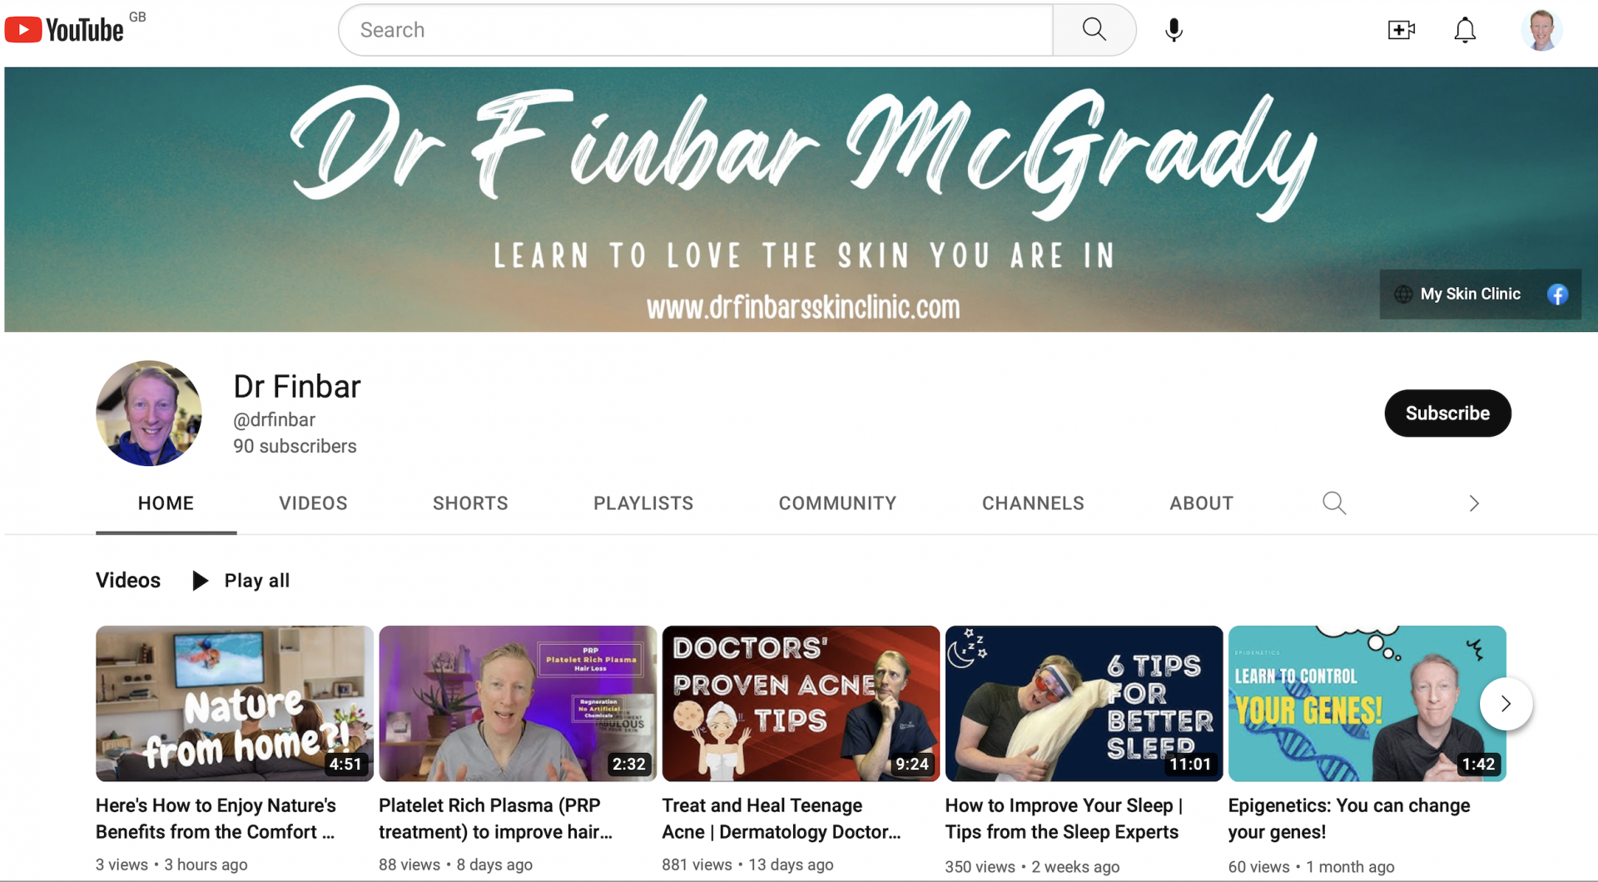This screenshot has height=882, width=1598.
Task: Open the account avatar menu
Action: point(1541,30)
